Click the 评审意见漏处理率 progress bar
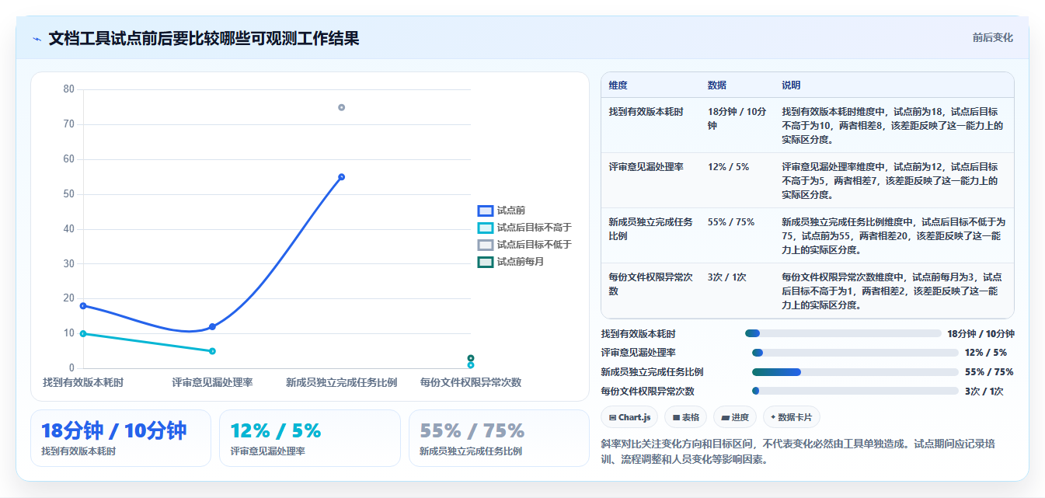 pyautogui.click(x=855, y=353)
